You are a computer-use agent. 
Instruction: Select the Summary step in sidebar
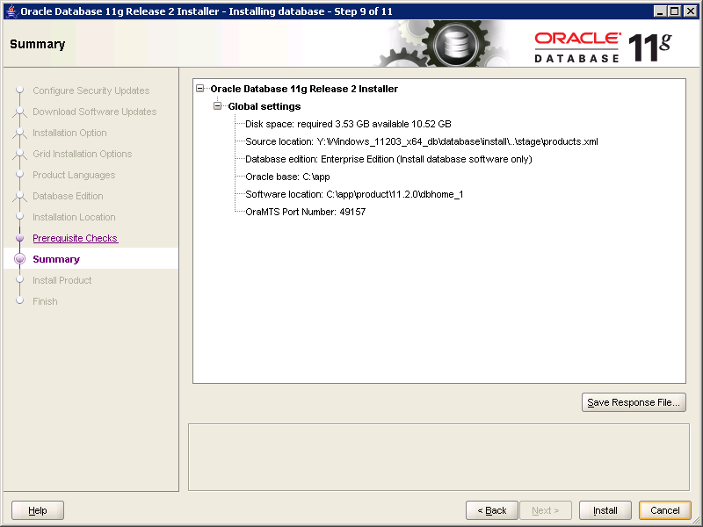click(x=56, y=259)
